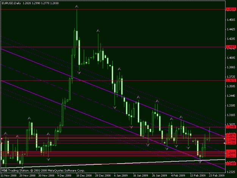Click the red 1.2990 price label
The width and height of the screenshot is (237, 178).
(231, 127)
